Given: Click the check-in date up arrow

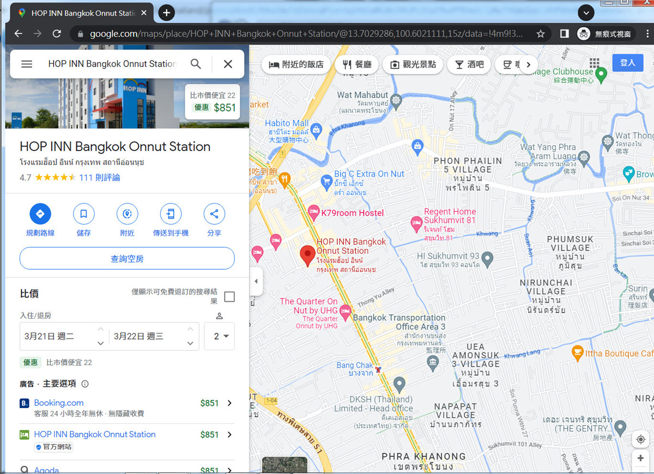Looking at the screenshot, I should (100, 329).
